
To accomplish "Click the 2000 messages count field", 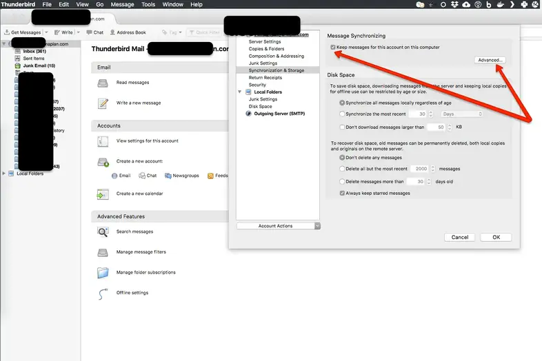I will point(420,169).
